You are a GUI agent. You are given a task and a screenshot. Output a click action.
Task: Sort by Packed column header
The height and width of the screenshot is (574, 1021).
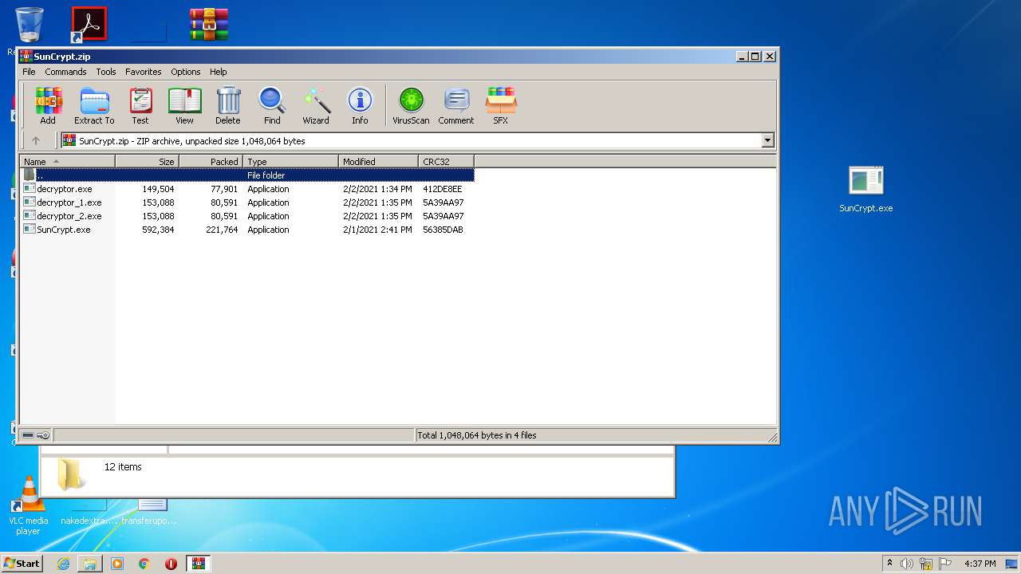point(211,161)
